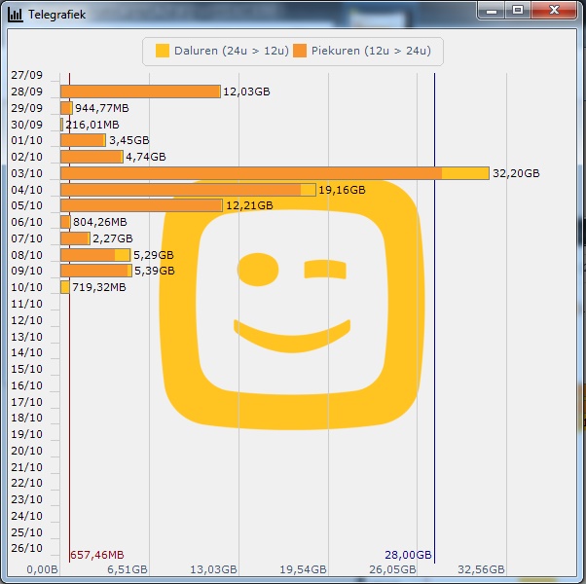Click the 05/10 usage bar

coord(142,205)
